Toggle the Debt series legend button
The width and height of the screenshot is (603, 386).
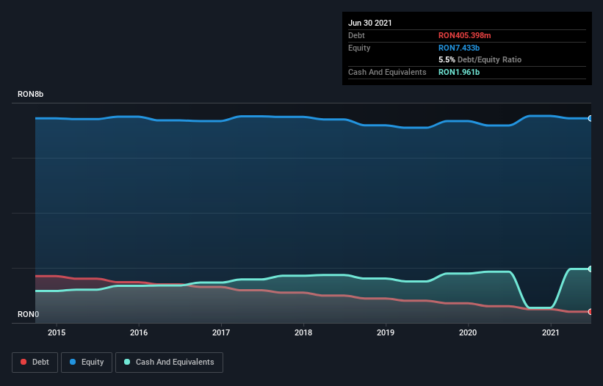pyautogui.click(x=35, y=363)
